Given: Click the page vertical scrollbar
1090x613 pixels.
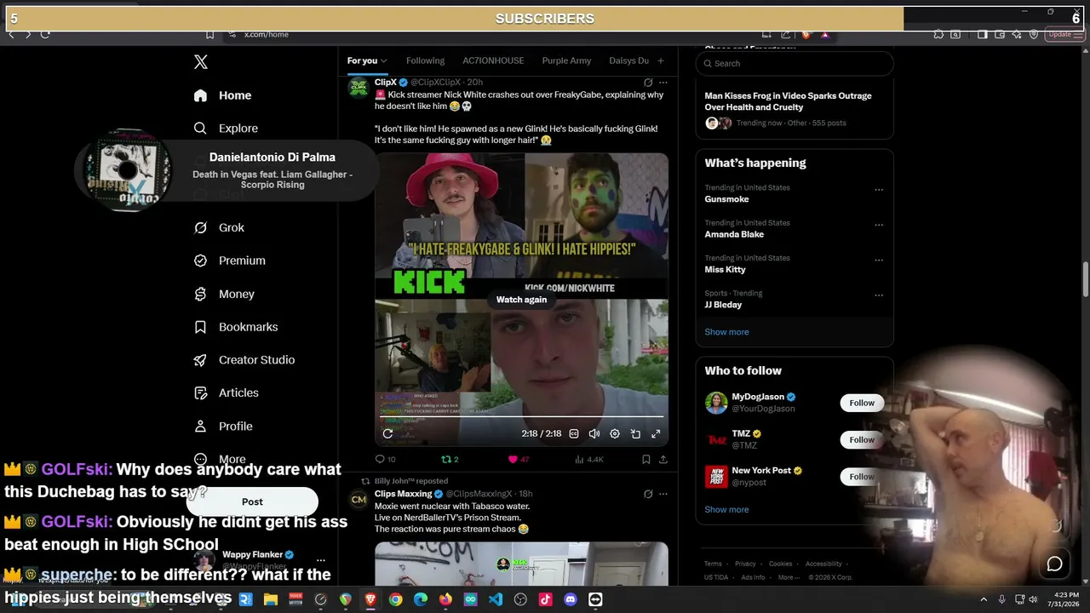Looking at the screenshot, I should tap(1085, 280).
